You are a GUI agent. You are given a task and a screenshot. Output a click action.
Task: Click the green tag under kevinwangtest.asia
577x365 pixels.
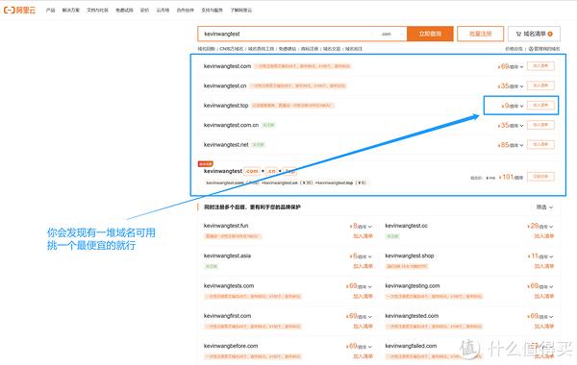211,266
